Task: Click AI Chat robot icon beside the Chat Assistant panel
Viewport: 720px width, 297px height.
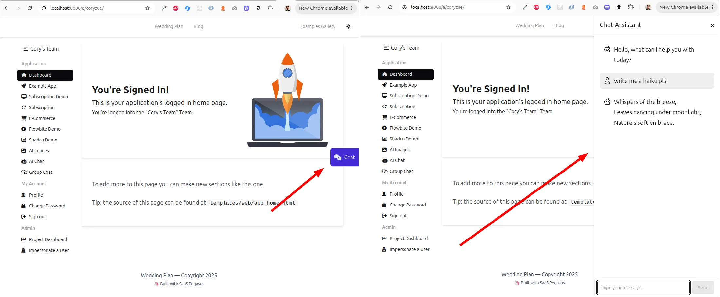Action: pyautogui.click(x=385, y=160)
